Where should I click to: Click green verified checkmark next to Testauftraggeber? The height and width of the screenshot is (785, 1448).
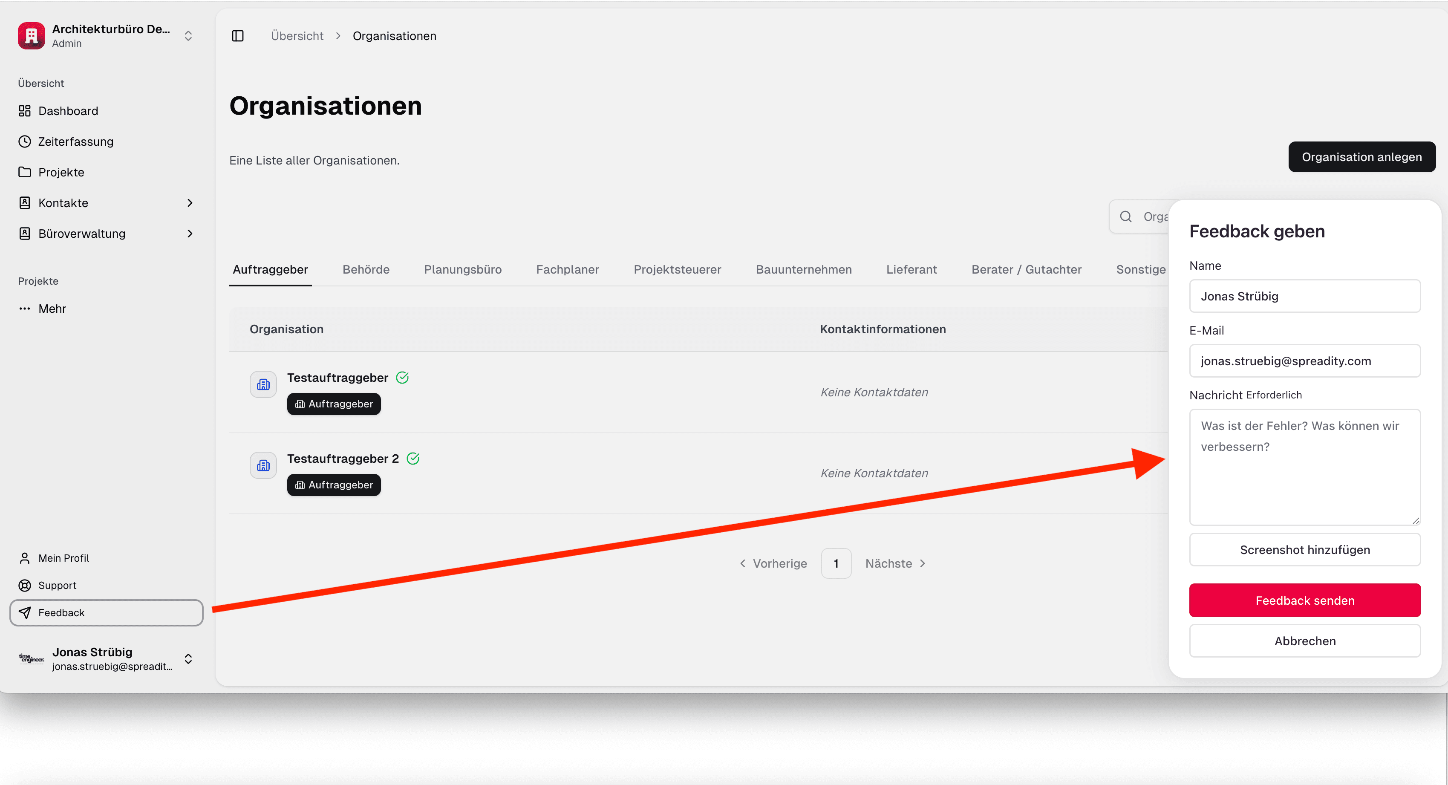point(402,378)
